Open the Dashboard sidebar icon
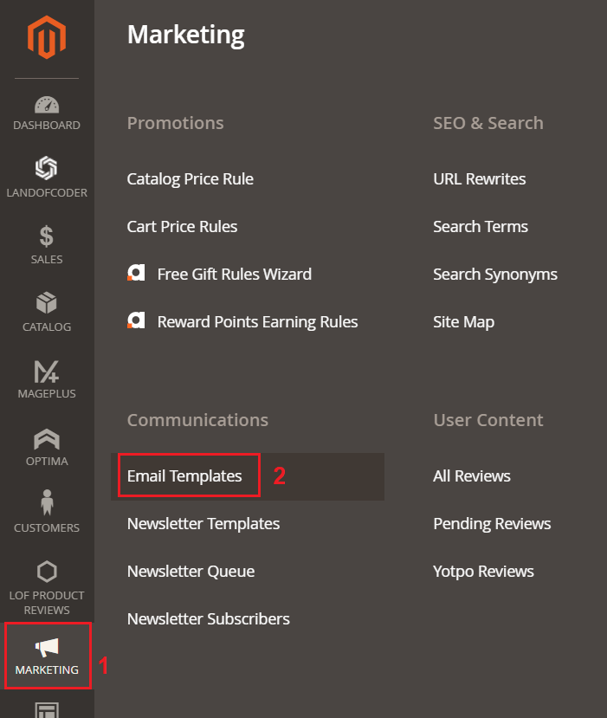This screenshot has height=718, width=607. coord(47,105)
